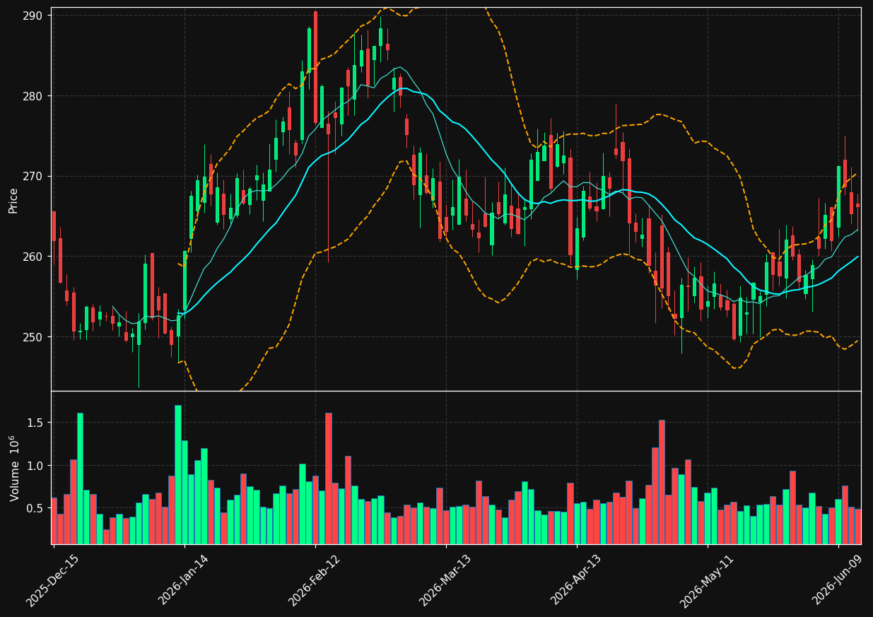873x617 pixels.
Task: Click the 2026-Jun-09 date label
Action: 838,580
